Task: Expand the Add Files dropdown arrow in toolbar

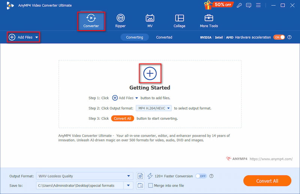Action: 36,37
